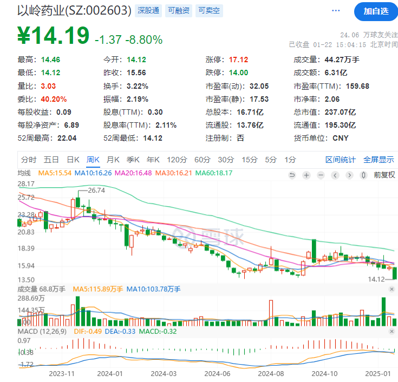Select the 日K chart tab
The height and width of the screenshot is (382, 398).
click(x=73, y=160)
